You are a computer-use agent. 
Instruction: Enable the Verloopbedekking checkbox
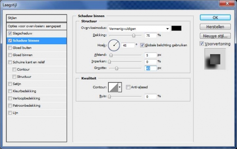point(10,98)
